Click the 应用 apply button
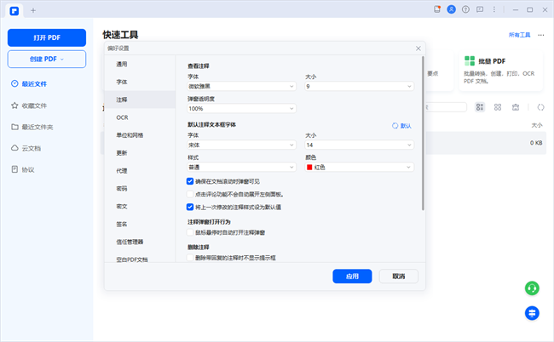This screenshot has height=342, width=554. tap(352, 276)
